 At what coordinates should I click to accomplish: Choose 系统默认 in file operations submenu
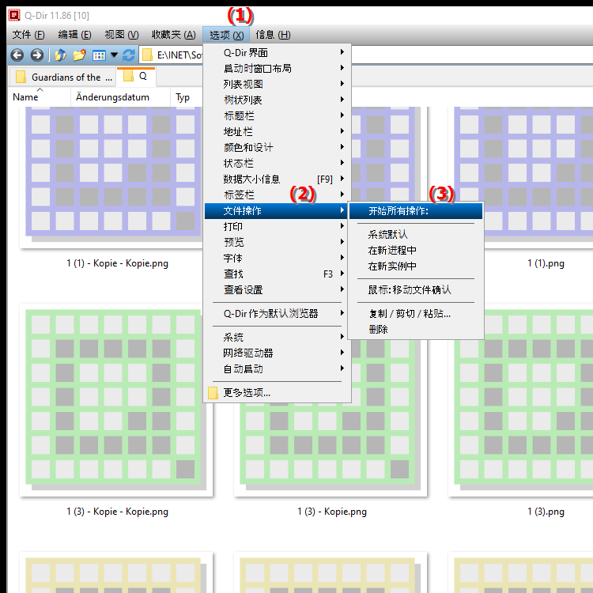(x=416, y=235)
